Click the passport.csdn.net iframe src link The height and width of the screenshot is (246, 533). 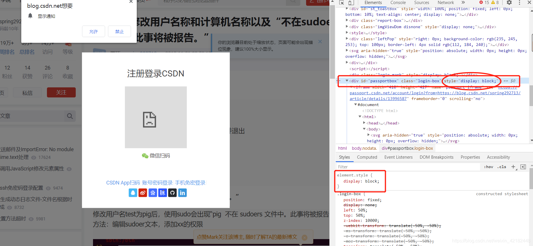[435, 93]
